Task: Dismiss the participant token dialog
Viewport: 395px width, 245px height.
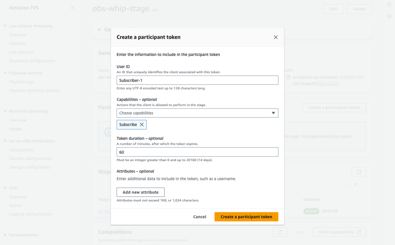Action: click(x=276, y=37)
